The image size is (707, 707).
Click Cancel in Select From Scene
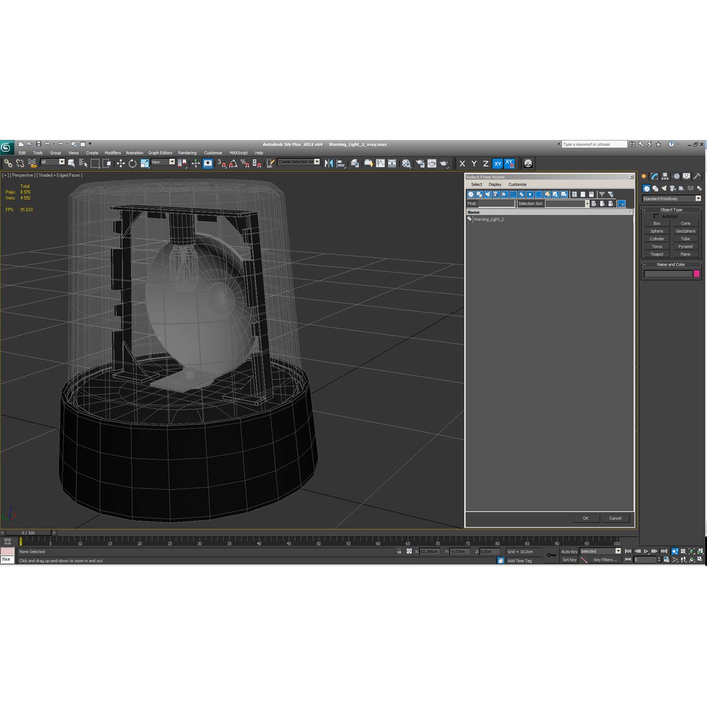click(615, 518)
